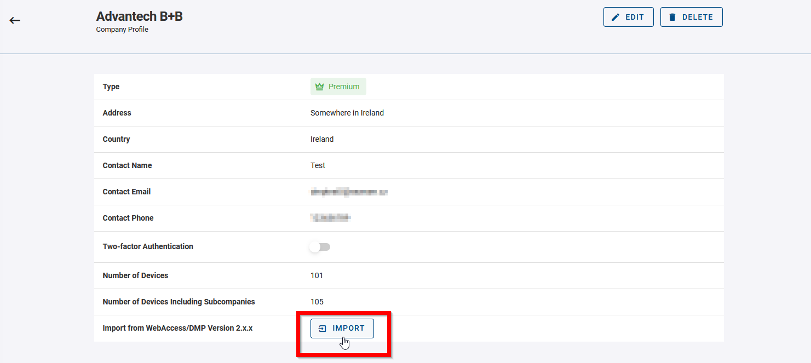Click the green Premium type text
The height and width of the screenshot is (363, 811).
click(x=344, y=87)
